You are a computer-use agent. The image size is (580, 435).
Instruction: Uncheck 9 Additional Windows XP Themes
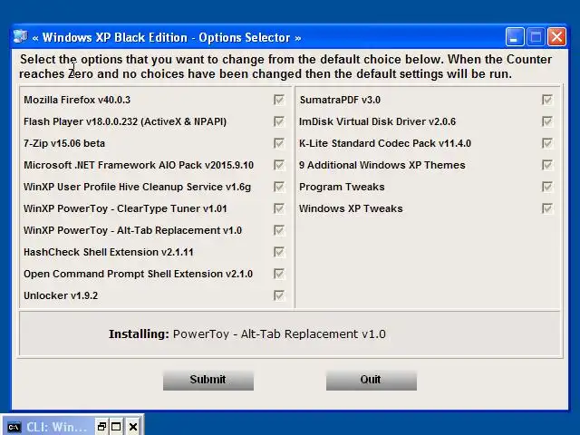pos(547,165)
